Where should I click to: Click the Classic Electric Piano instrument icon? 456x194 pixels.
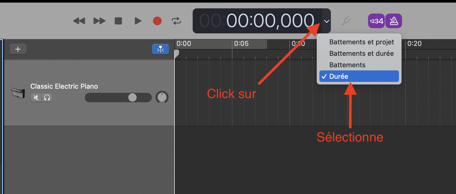[x=18, y=93]
